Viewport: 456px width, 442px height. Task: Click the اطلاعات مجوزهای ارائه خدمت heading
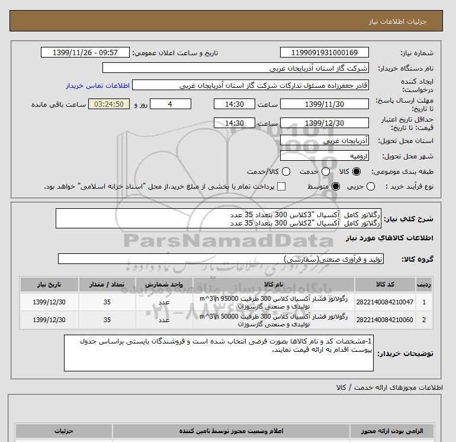point(390,387)
